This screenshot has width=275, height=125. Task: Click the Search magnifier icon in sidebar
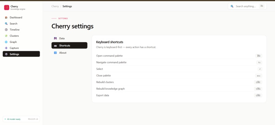(x=6, y=24)
